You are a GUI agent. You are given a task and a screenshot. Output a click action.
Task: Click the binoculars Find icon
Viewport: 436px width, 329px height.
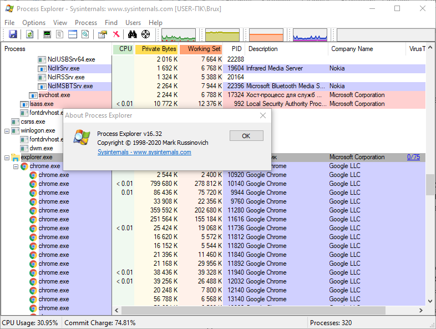[x=133, y=34]
